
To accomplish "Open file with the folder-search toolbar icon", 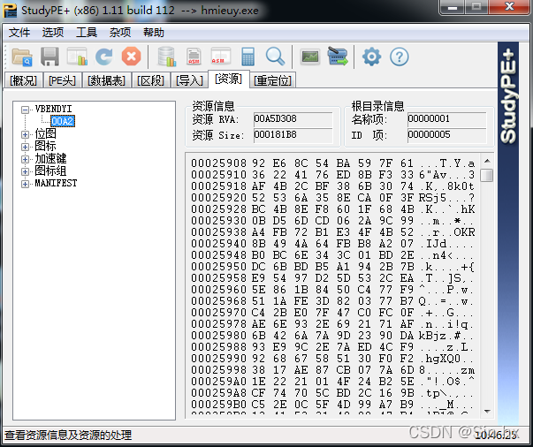I will (x=22, y=57).
